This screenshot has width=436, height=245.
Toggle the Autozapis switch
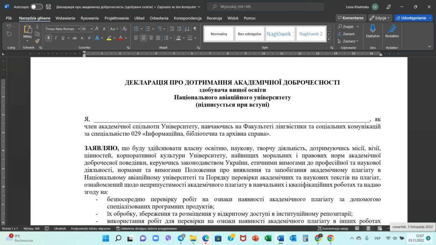(37, 7)
